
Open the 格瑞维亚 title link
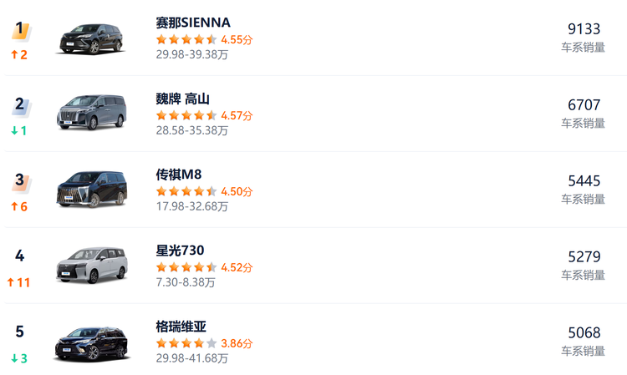(181, 327)
